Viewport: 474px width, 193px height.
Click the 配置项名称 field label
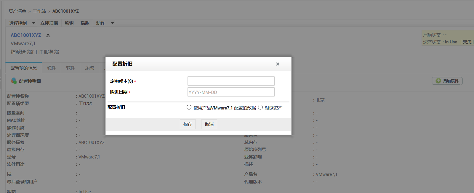[18, 96]
